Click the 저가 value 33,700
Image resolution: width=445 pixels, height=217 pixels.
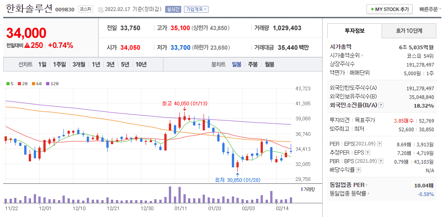tap(180, 47)
